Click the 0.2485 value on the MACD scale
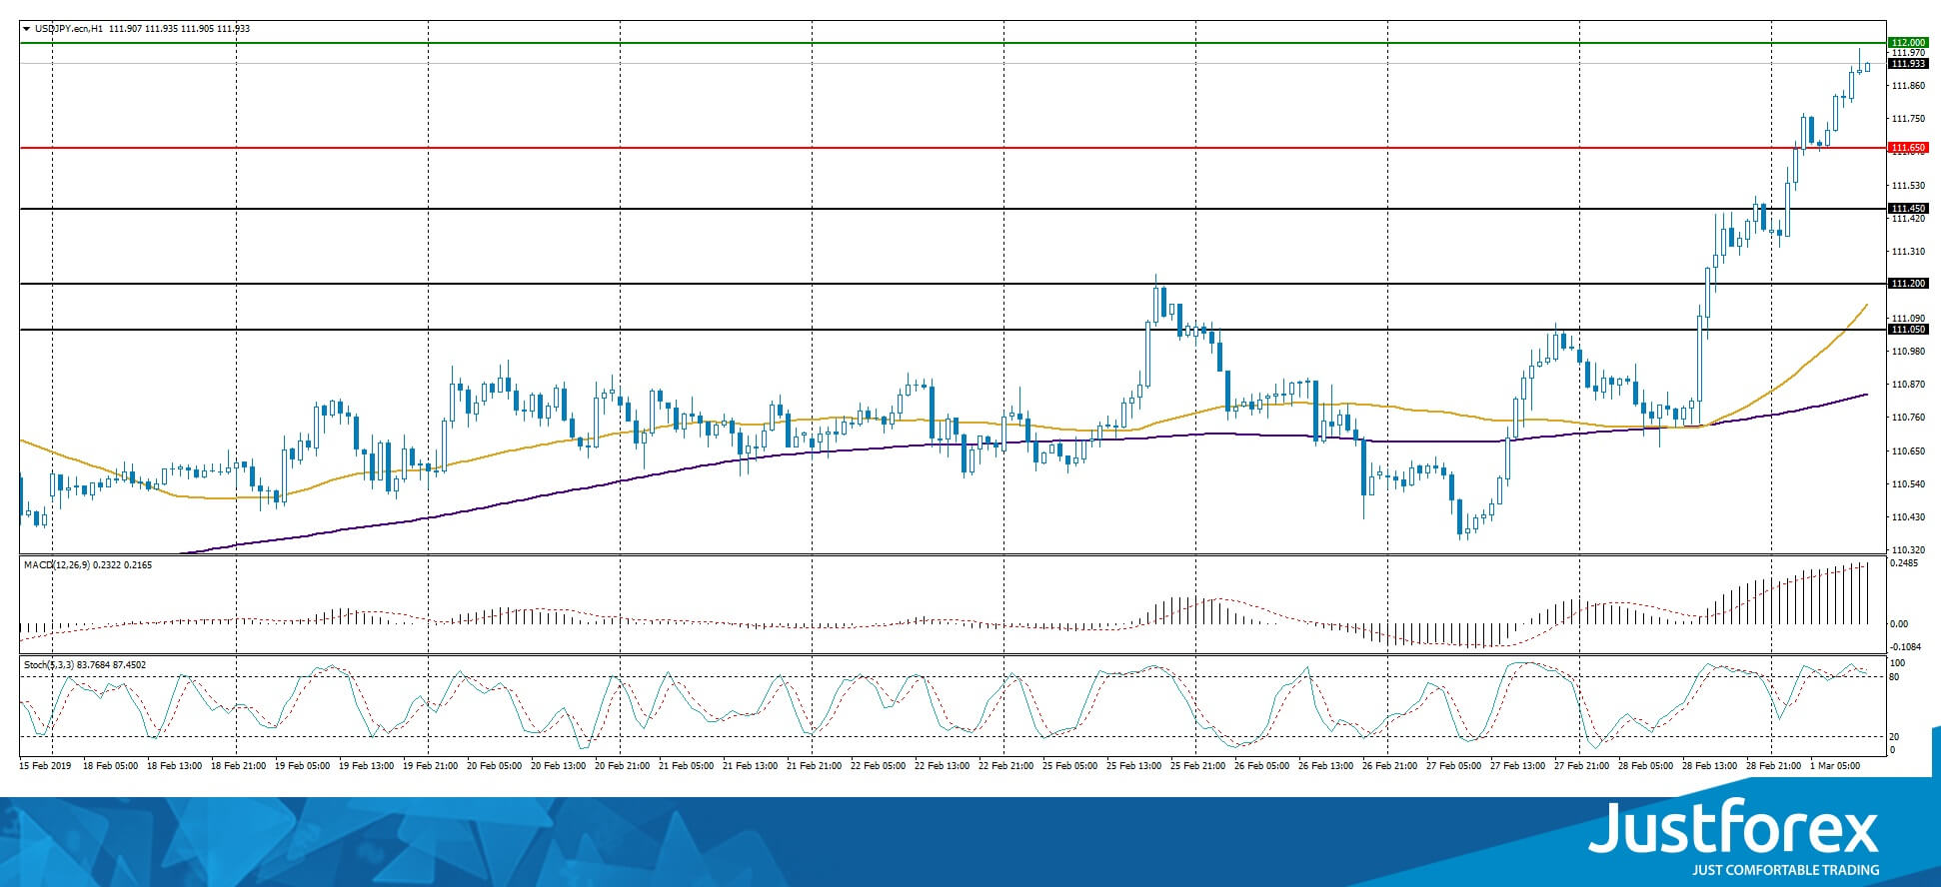1941x887 pixels. [x=1906, y=563]
